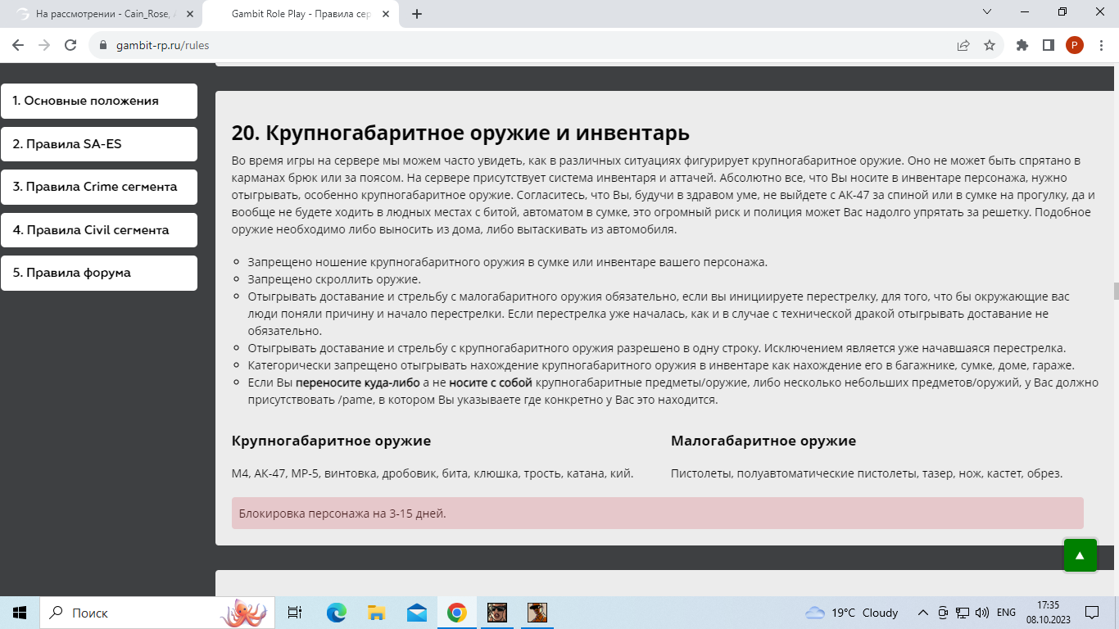Launch Microsoft Edge from the taskbar

tap(336, 613)
